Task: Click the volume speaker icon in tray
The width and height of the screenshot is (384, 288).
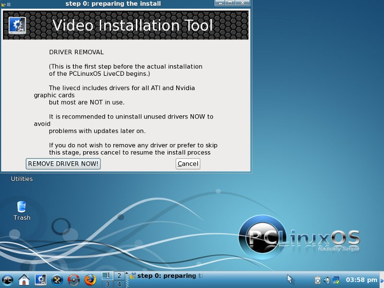Action: coord(327,280)
